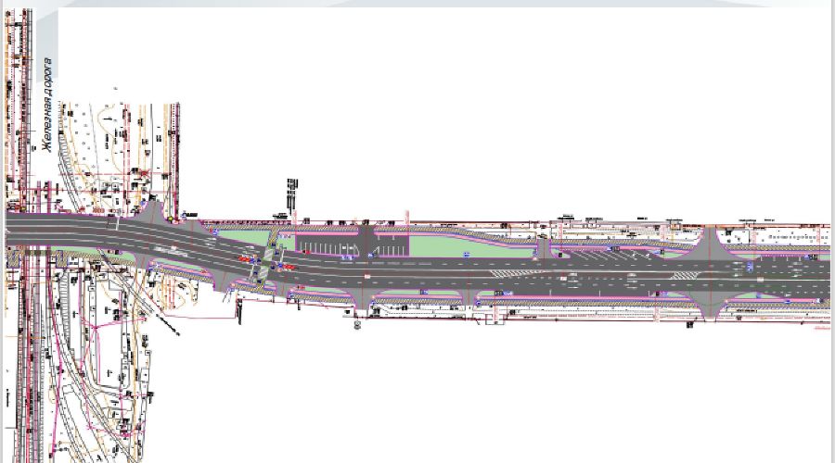This screenshot has height=463, width=835.
Task: Click the white stop line on the left road section
Action: pos(117,225)
